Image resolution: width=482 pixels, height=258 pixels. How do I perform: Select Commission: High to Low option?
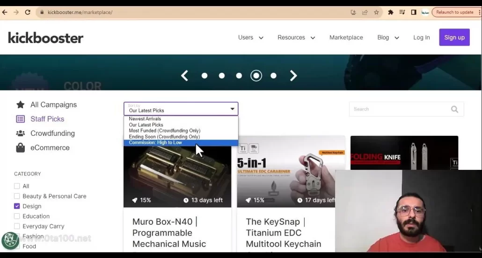pyautogui.click(x=155, y=143)
